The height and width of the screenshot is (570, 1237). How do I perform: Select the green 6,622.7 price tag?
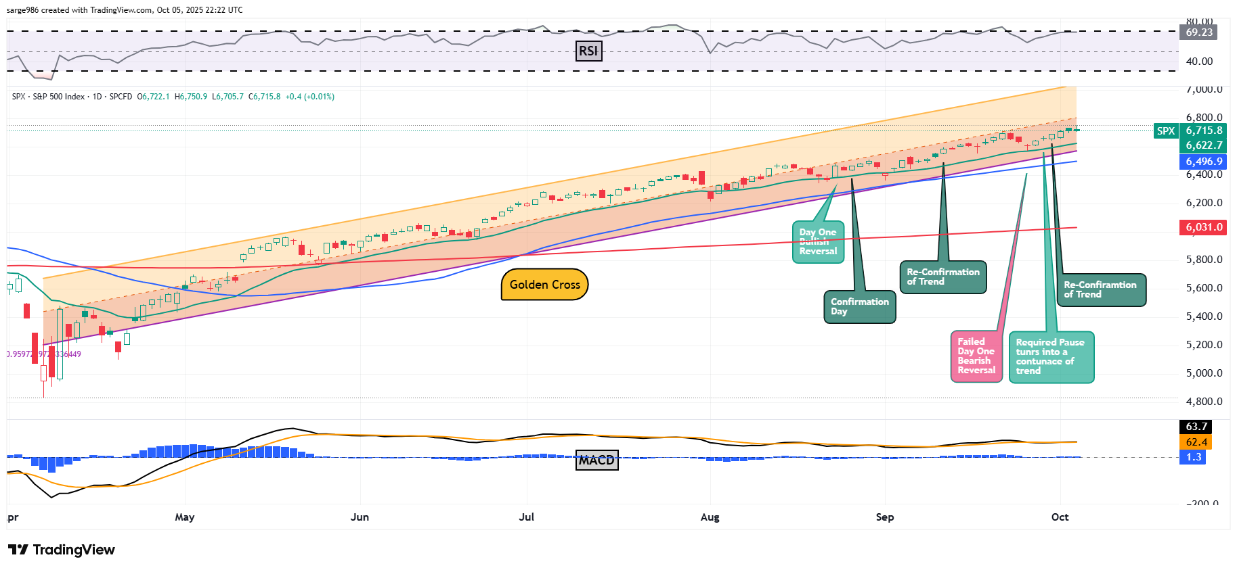click(x=1204, y=145)
